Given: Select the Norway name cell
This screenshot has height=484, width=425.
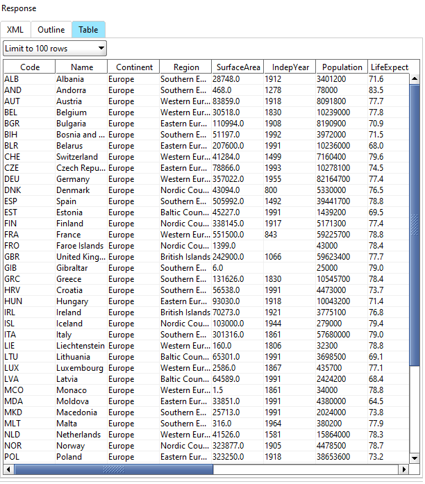Looking at the screenshot, I should click(81, 446).
